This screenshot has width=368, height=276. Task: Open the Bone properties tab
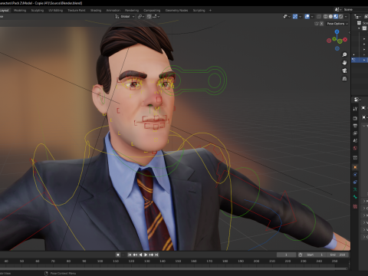tap(355, 197)
